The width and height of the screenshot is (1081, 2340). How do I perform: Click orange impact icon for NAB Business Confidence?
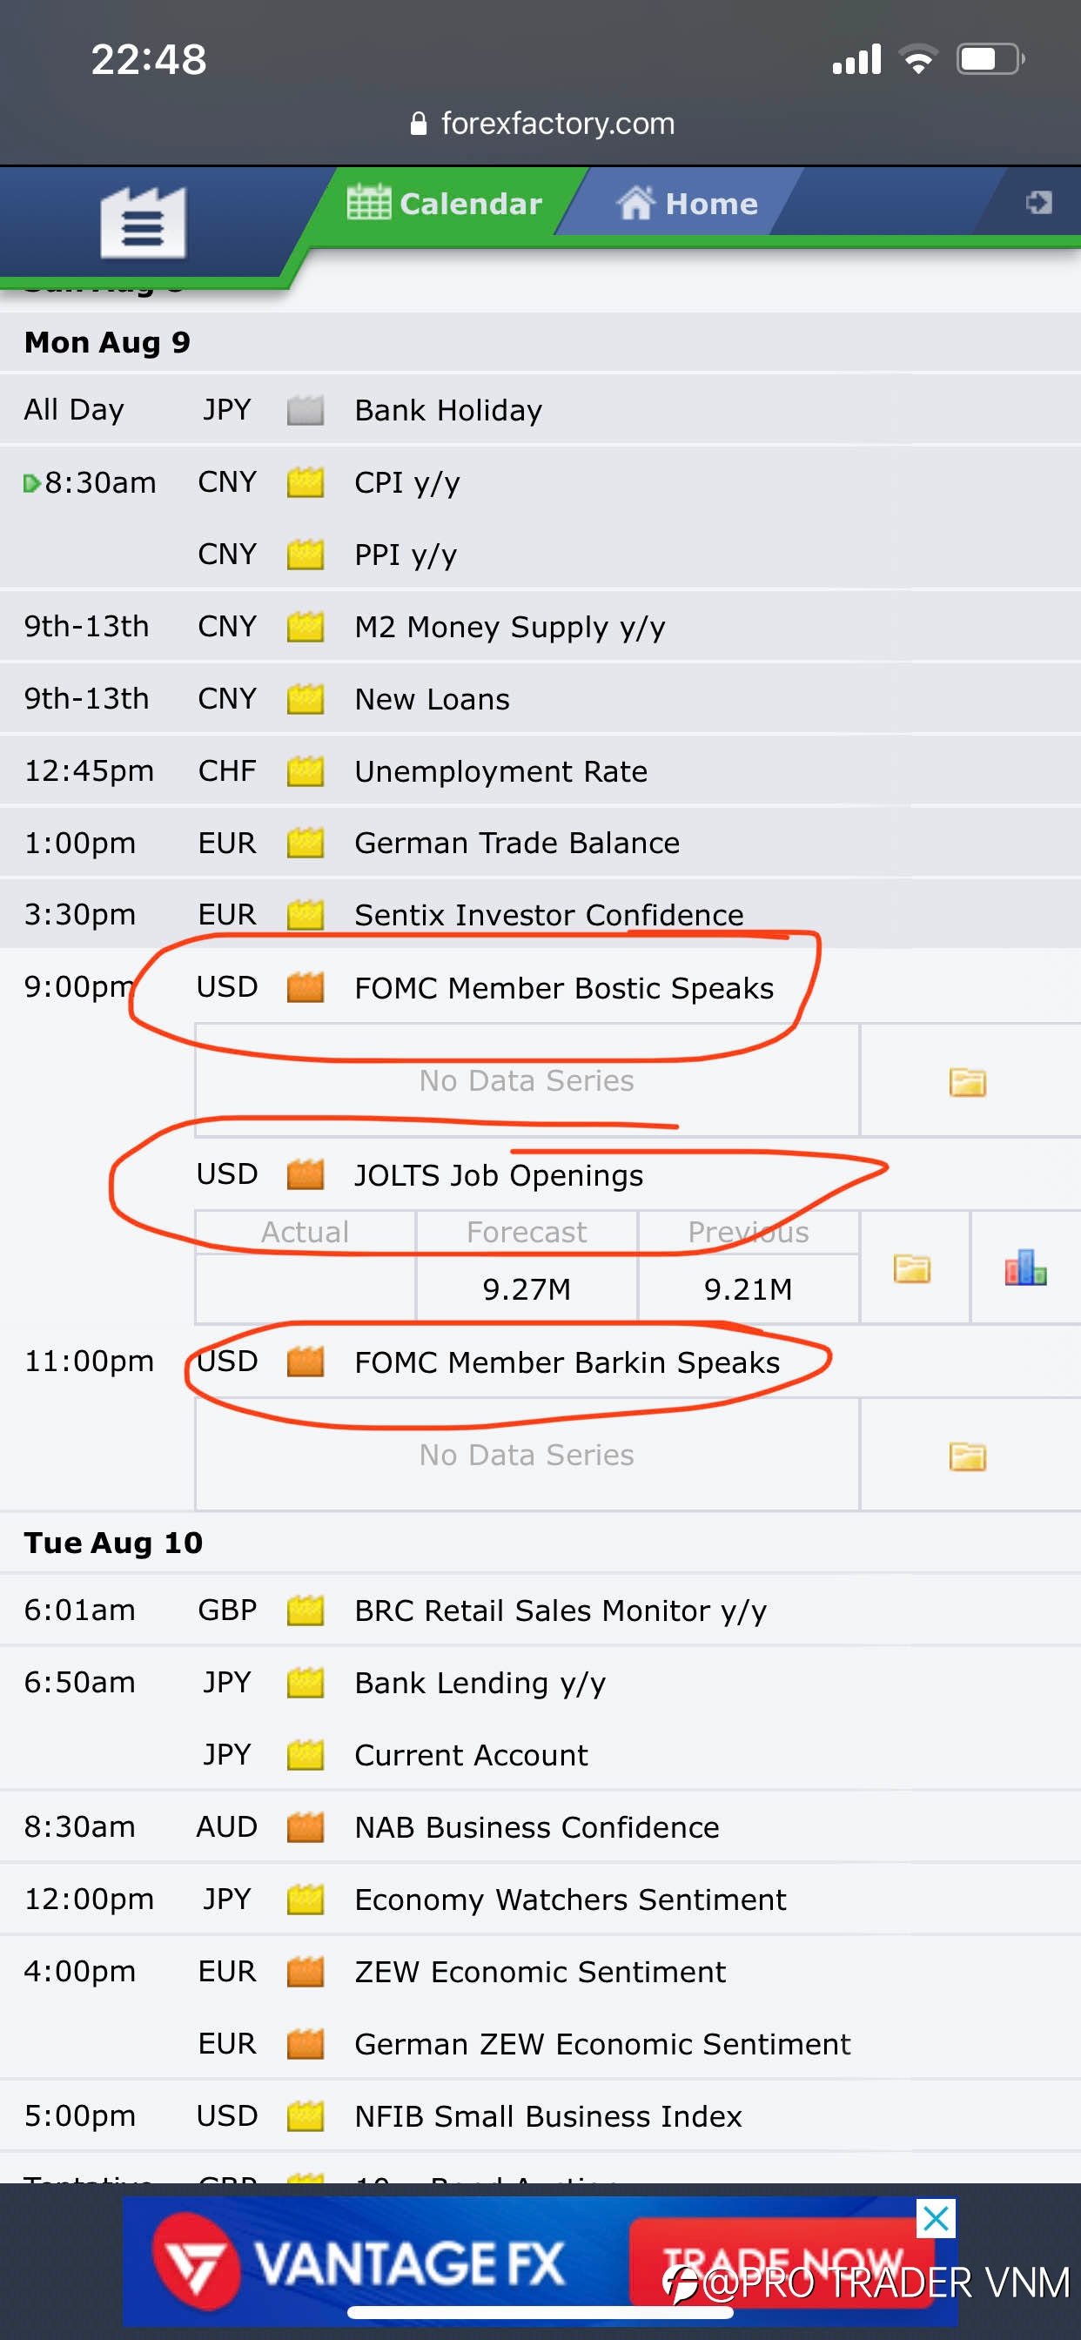point(305,1826)
